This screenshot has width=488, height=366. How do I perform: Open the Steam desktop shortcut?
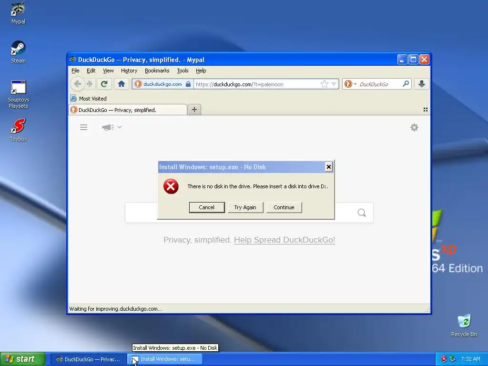coord(18,52)
